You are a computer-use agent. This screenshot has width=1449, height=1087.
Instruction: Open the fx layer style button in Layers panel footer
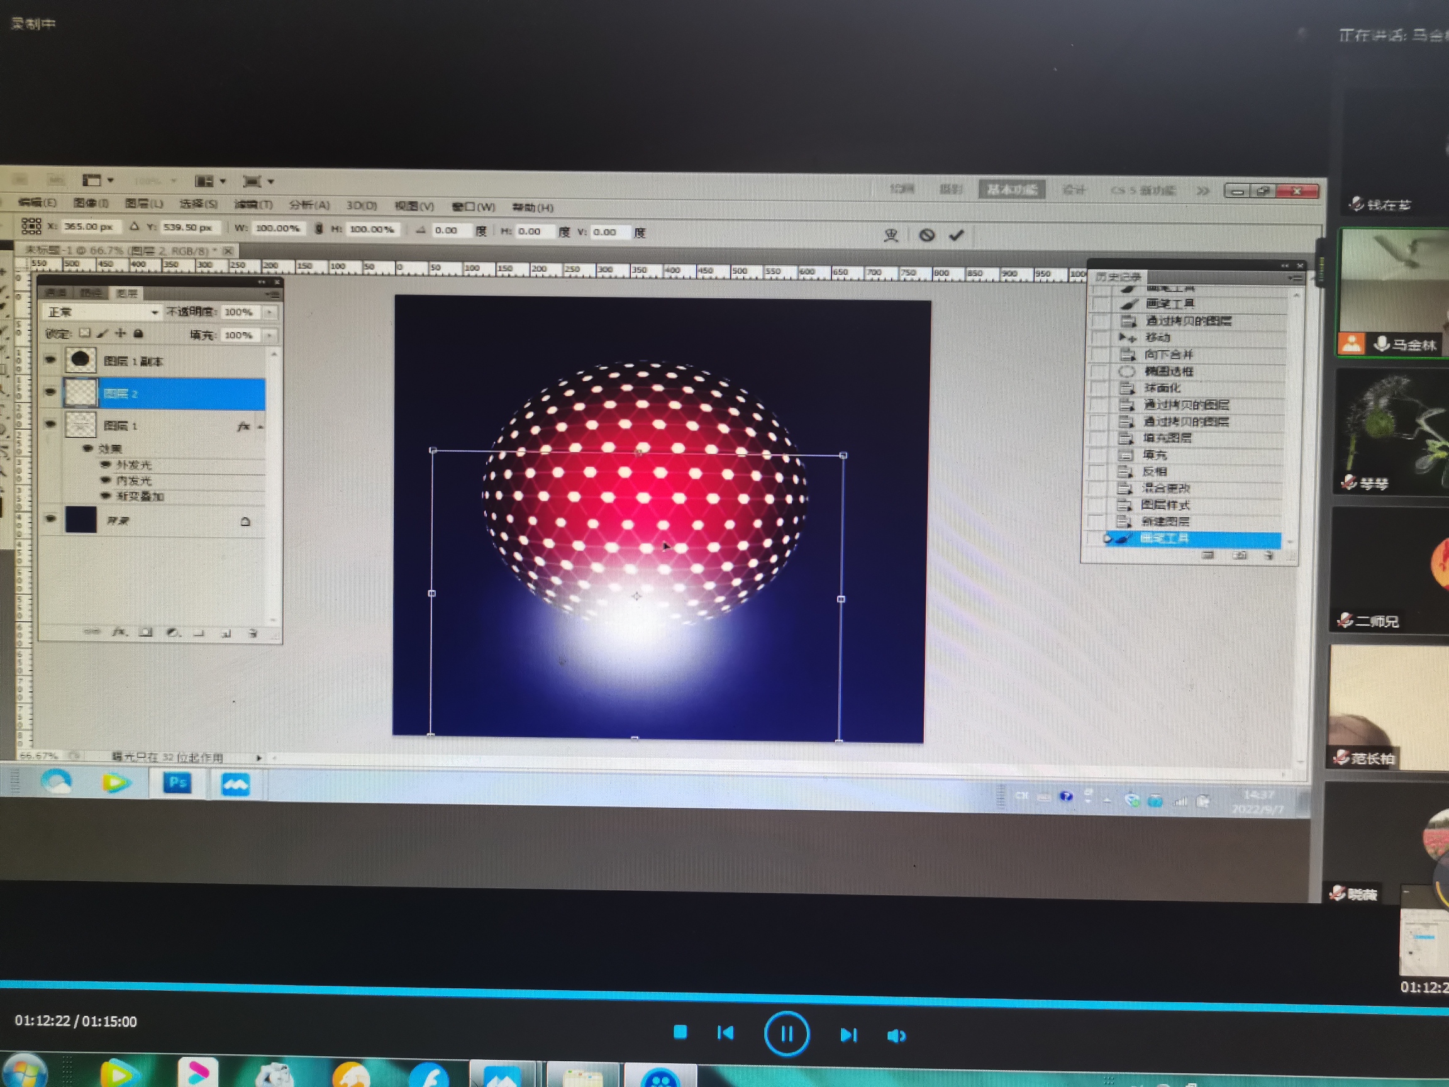119,632
